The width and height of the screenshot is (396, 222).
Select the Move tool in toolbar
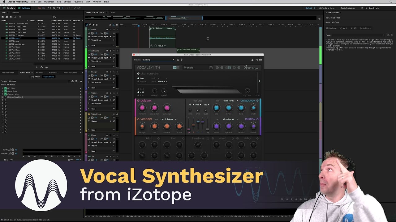(50, 8)
